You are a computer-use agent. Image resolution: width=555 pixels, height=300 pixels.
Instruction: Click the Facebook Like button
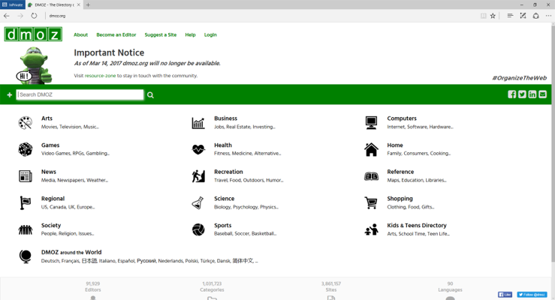[x=505, y=295]
